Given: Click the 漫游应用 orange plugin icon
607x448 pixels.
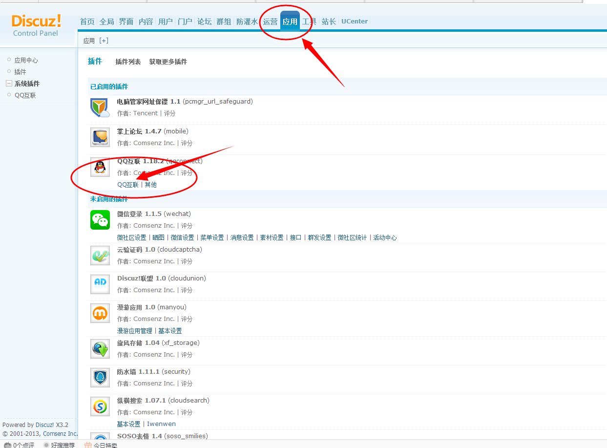Looking at the screenshot, I should coord(100,313).
